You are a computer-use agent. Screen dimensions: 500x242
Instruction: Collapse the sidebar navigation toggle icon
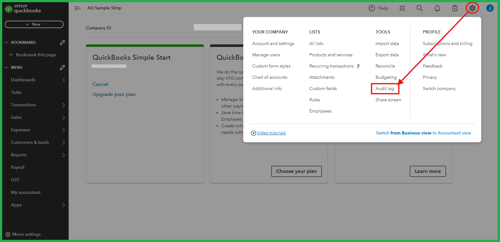click(77, 8)
